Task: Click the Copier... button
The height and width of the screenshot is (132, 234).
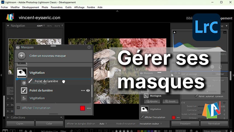Action: click(20, 124)
